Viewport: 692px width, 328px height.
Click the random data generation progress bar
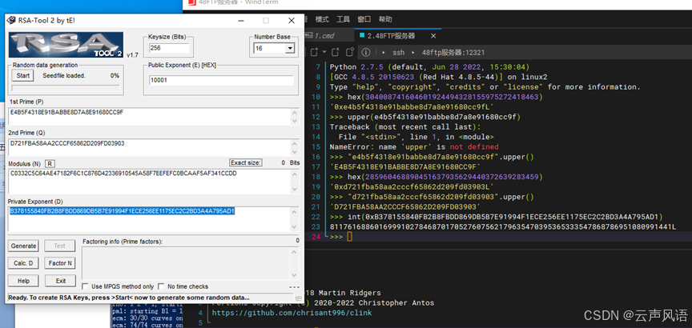pos(66,88)
